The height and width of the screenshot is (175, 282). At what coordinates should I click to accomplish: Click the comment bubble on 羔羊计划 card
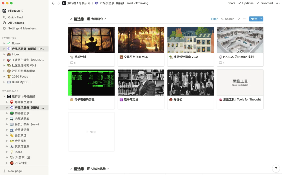point(72,63)
